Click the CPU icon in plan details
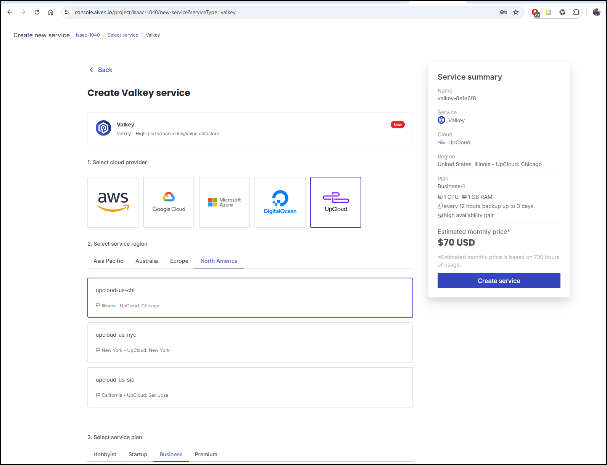Screen dimensions: 607x465 point(440,197)
